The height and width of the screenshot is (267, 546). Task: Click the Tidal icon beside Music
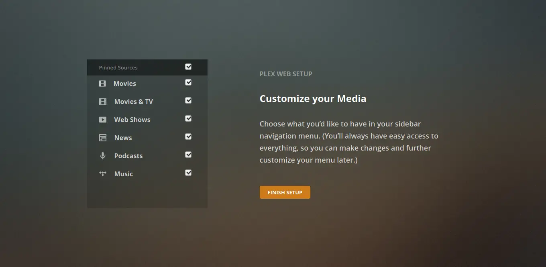(103, 174)
